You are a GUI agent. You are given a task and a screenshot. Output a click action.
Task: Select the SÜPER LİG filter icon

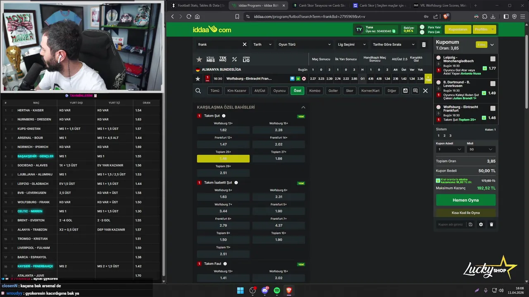coord(246,59)
